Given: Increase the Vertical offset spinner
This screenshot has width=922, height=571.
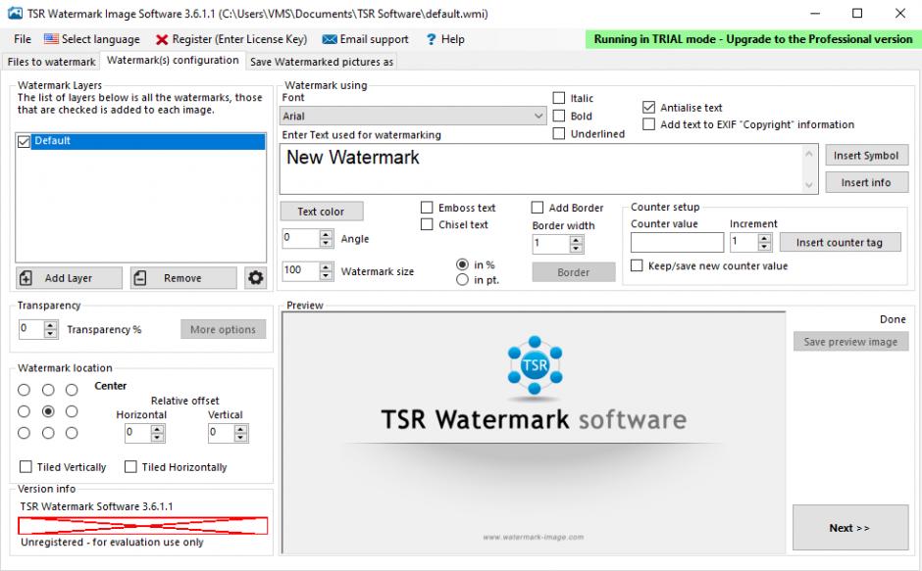Looking at the screenshot, I should tap(240, 429).
